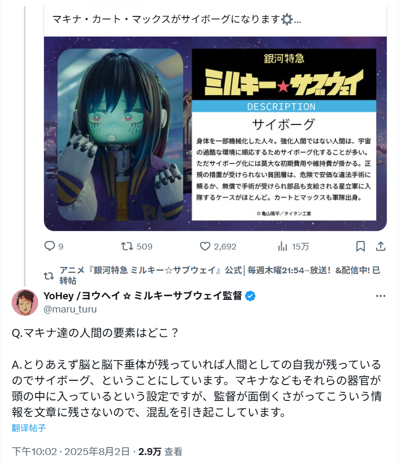This screenshot has width=400, height=464.
Task: Click the repost arrows icon with 509
Action: (127, 246)
